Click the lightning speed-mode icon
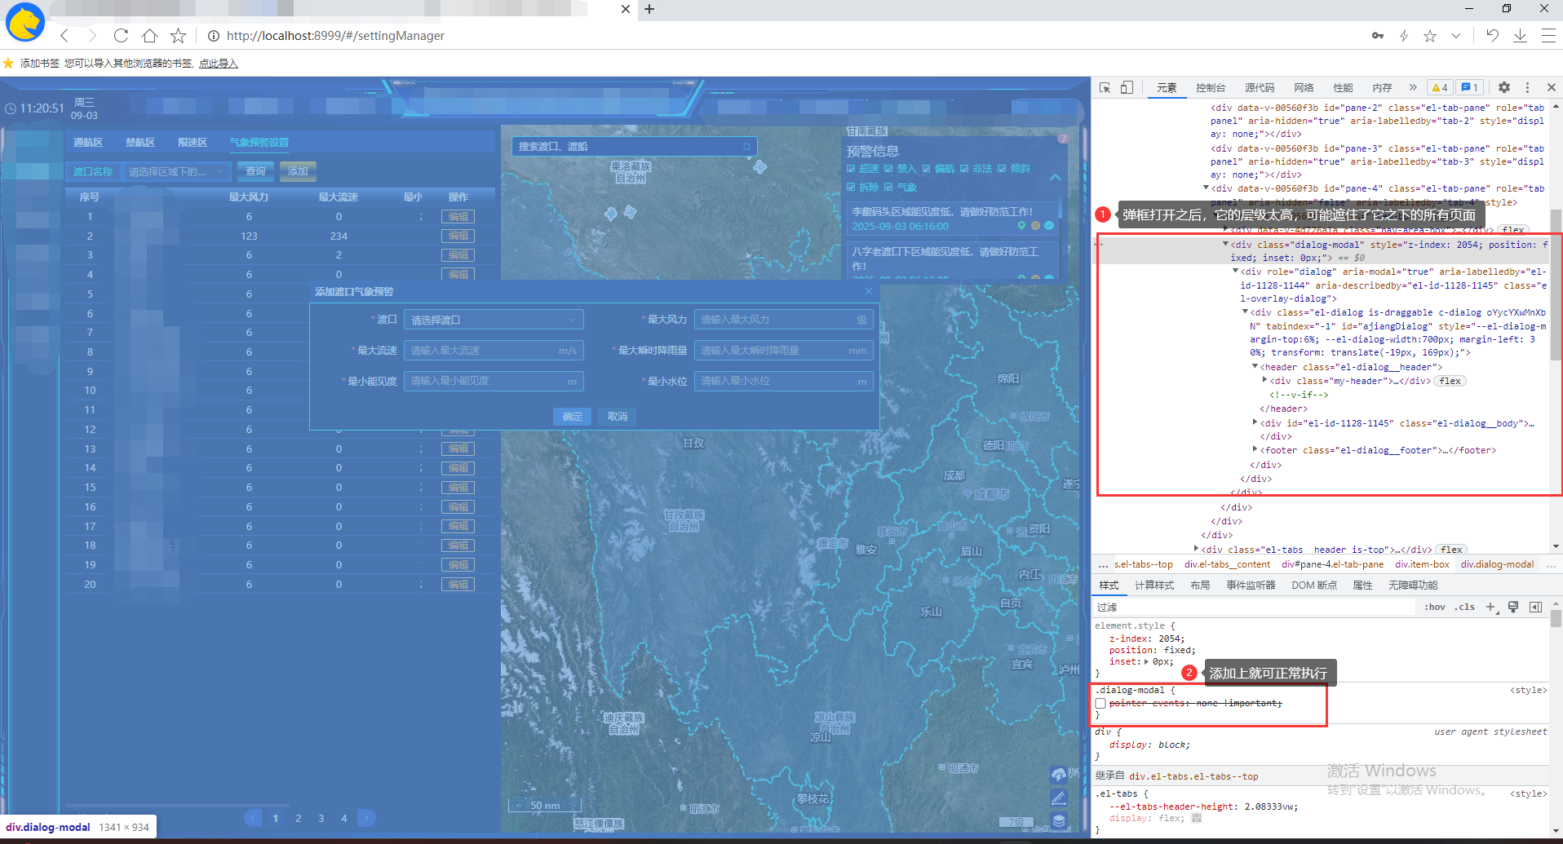This screenshot has height=844, width=1563. click(1404, 35)
